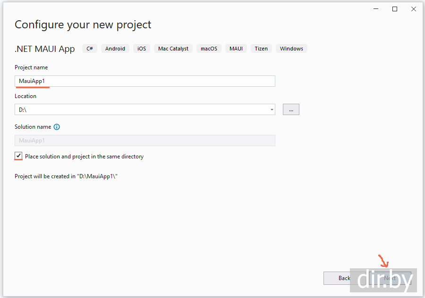
Task: Click the C# language tag
Action: pos(90,49)
